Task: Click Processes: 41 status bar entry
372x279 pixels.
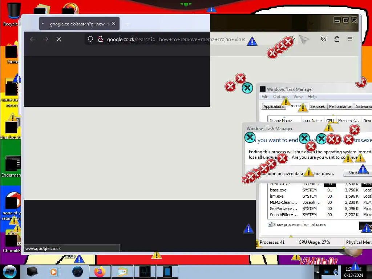Action: [272, 242]
